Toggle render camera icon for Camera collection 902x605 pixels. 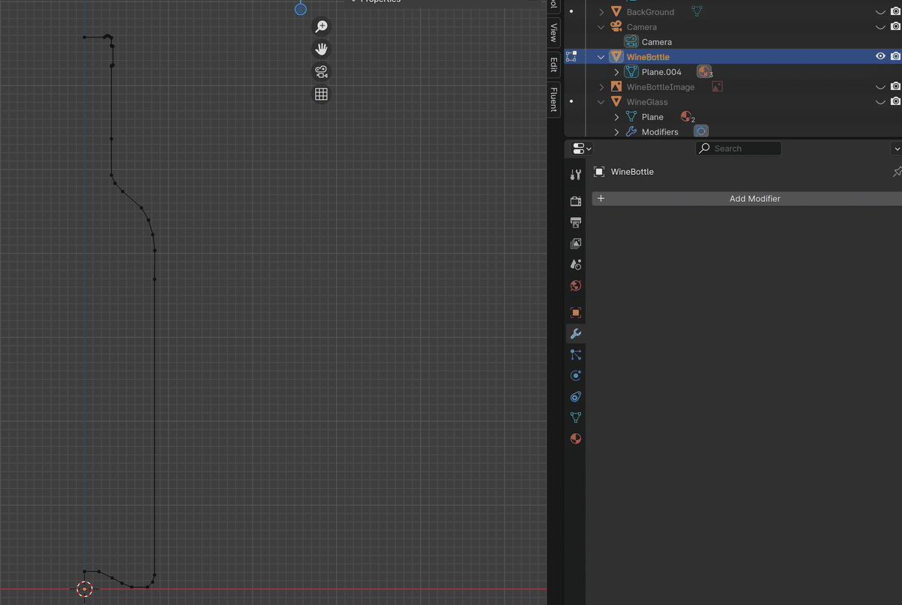click(895, 27)
